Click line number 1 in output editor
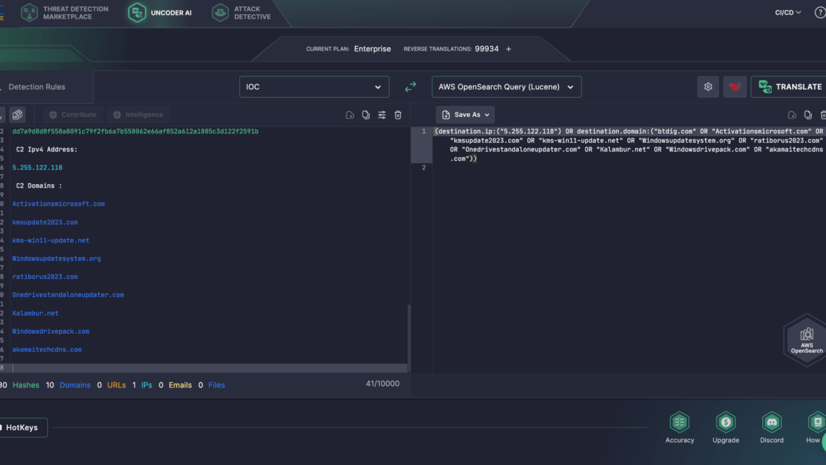This screenshot has height=465, width=826. pyautogui.click(x=423, y=131)
